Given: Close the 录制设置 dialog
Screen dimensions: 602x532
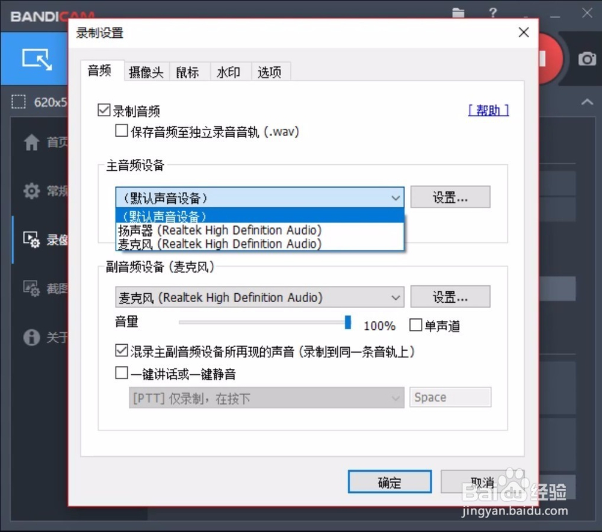Looking at the screenshot, I should [524, 32].
